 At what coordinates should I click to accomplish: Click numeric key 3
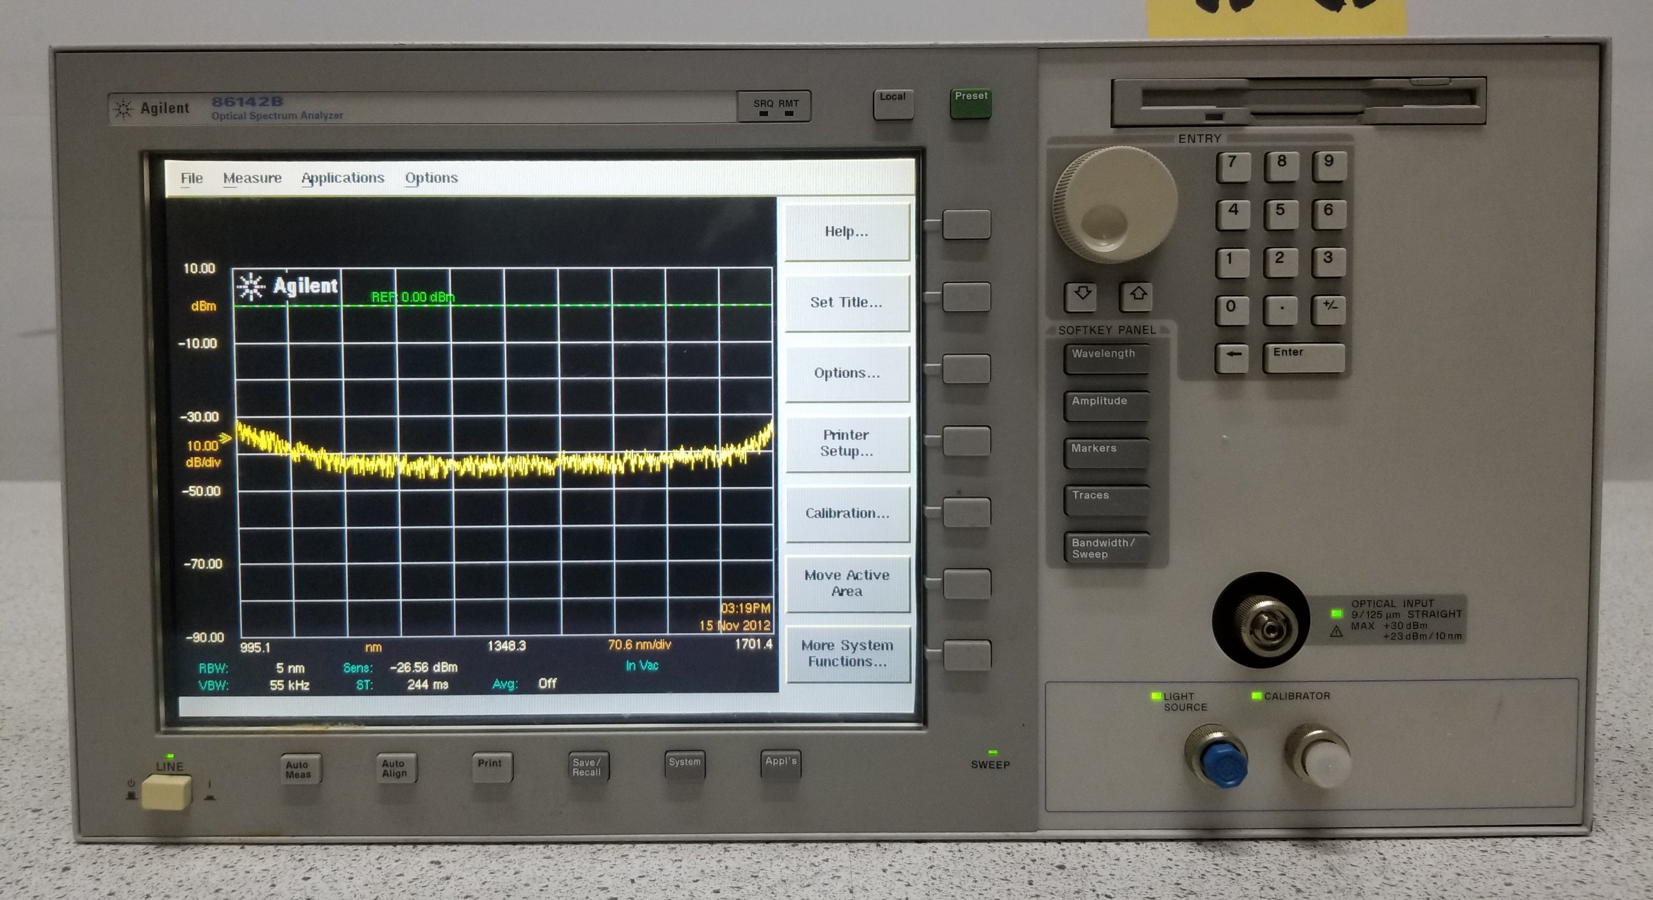click(x=1328, y=263)
